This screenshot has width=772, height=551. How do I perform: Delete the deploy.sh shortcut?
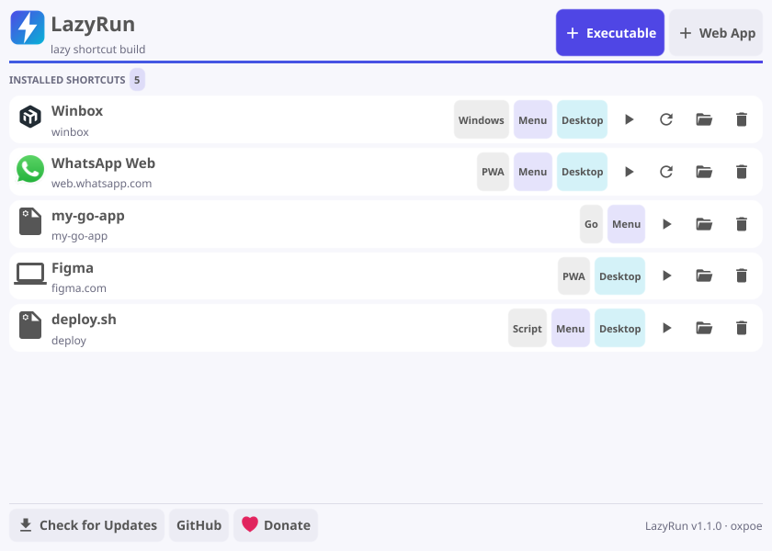pyautogui.click(x=742, y=328)
